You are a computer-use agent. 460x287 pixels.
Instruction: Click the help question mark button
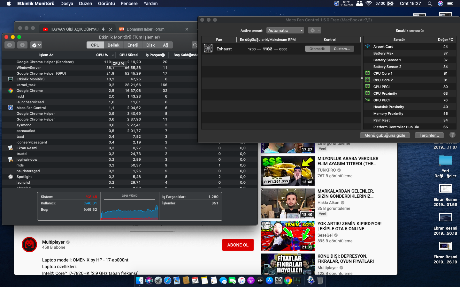click(452, 135)
